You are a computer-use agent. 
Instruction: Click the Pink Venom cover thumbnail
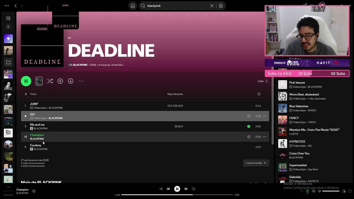pyautogui.click(x=283, y=85)
